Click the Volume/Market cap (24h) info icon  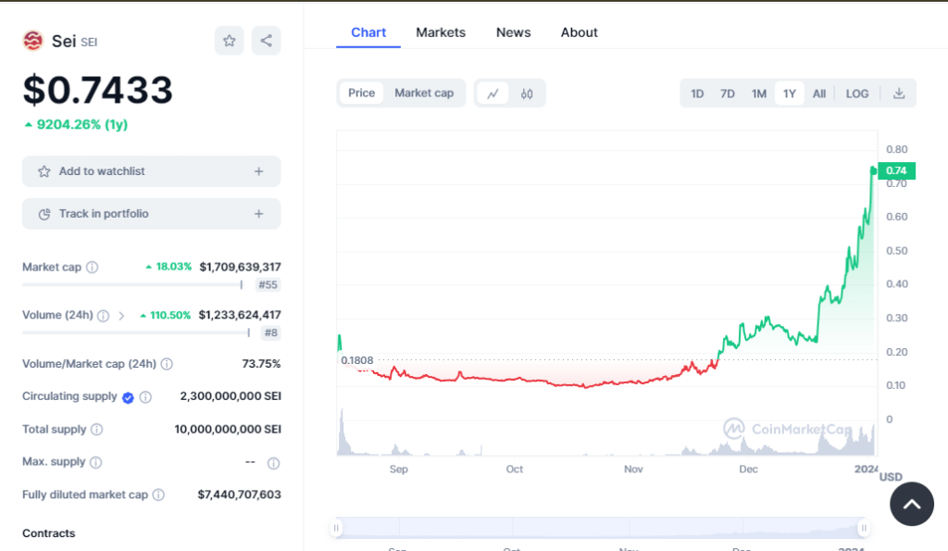tap(167, 364)
